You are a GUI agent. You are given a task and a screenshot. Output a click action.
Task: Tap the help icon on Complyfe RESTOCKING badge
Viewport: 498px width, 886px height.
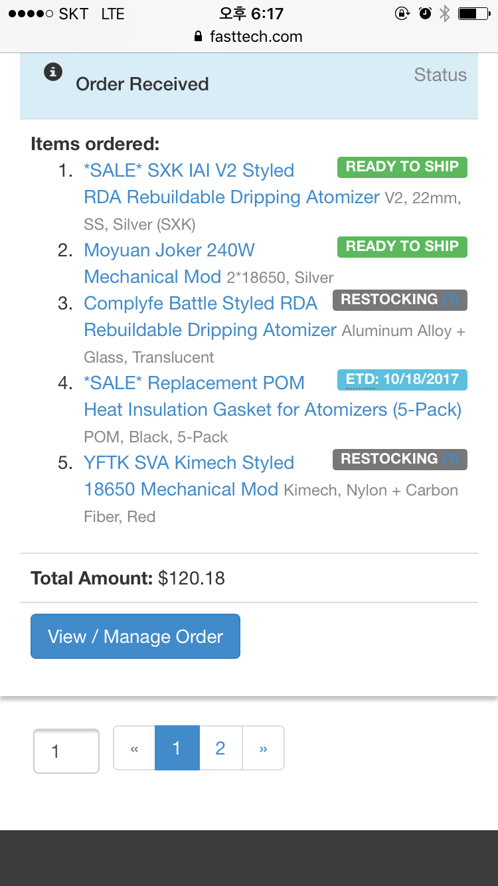pos(451,300)
